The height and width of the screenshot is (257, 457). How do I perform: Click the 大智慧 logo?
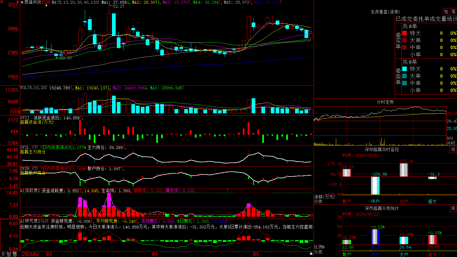9,254
